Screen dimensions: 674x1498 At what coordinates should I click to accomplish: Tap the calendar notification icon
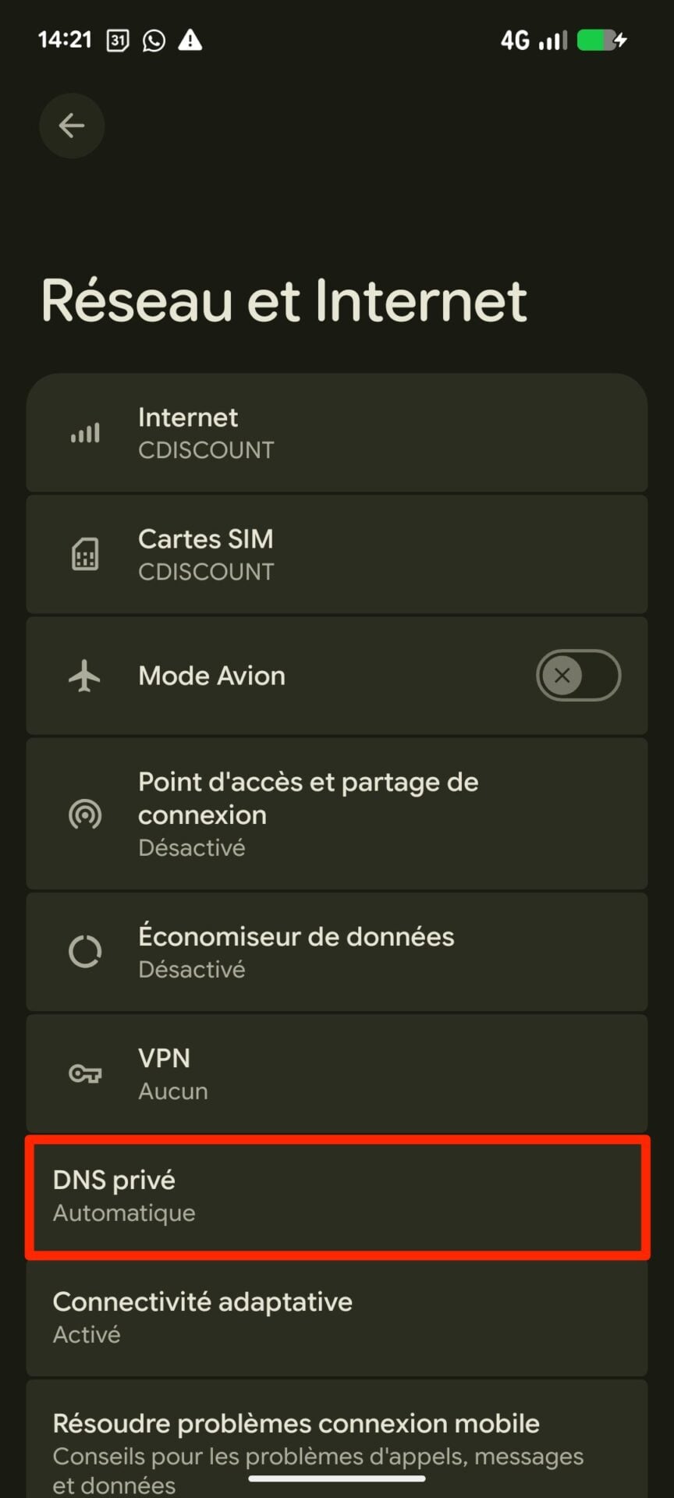click(118, 41)
